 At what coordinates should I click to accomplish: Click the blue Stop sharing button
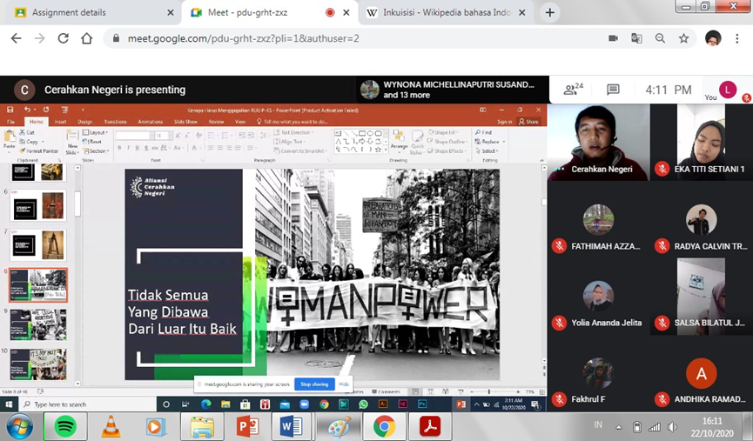[x=314, y=384]
